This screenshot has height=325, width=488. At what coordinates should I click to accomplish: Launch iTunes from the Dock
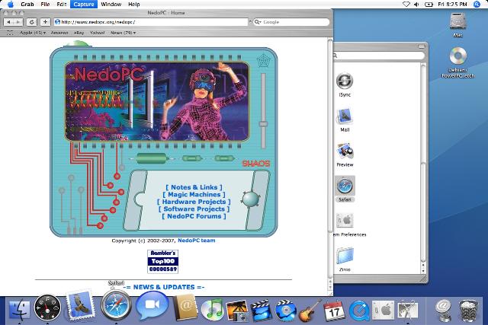212,310
